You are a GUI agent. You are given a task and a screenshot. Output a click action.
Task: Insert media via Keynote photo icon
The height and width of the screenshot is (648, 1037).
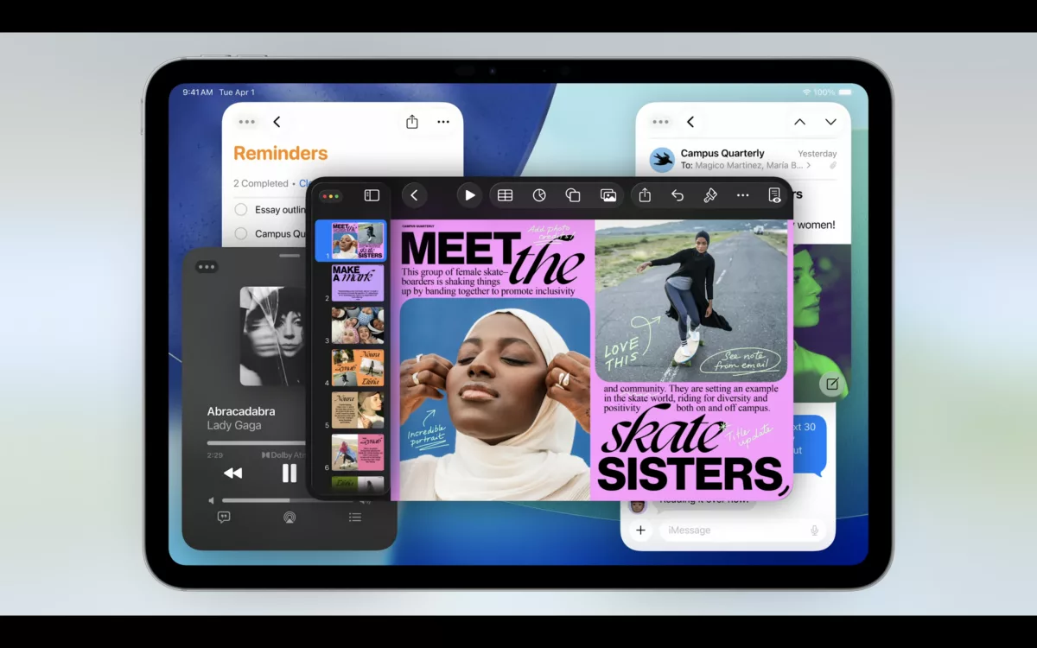pos(608,195)
